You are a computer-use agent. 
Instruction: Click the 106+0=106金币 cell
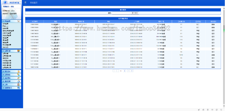click(x=161, y=37)
